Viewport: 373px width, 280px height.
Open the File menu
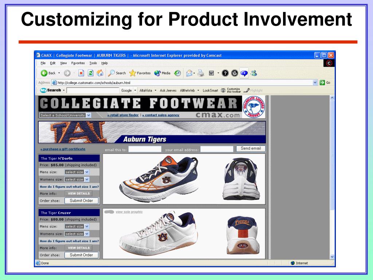click(x=43, y=63)
